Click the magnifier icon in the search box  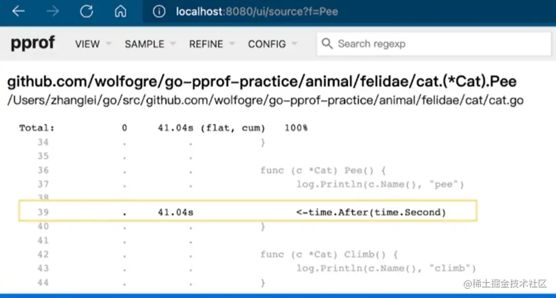[327, 44]
